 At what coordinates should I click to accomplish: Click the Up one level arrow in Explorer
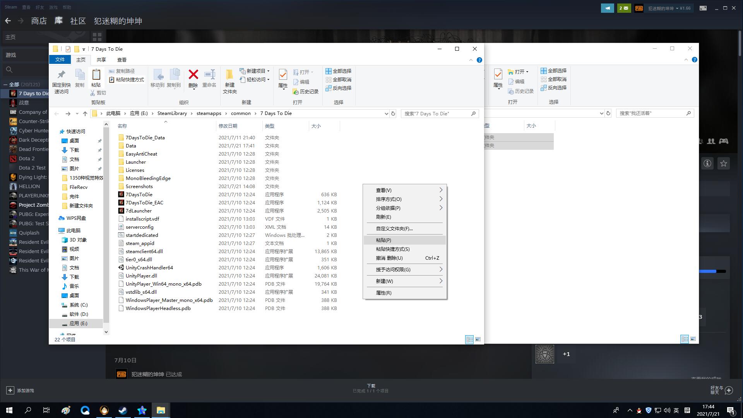point(85,114)
